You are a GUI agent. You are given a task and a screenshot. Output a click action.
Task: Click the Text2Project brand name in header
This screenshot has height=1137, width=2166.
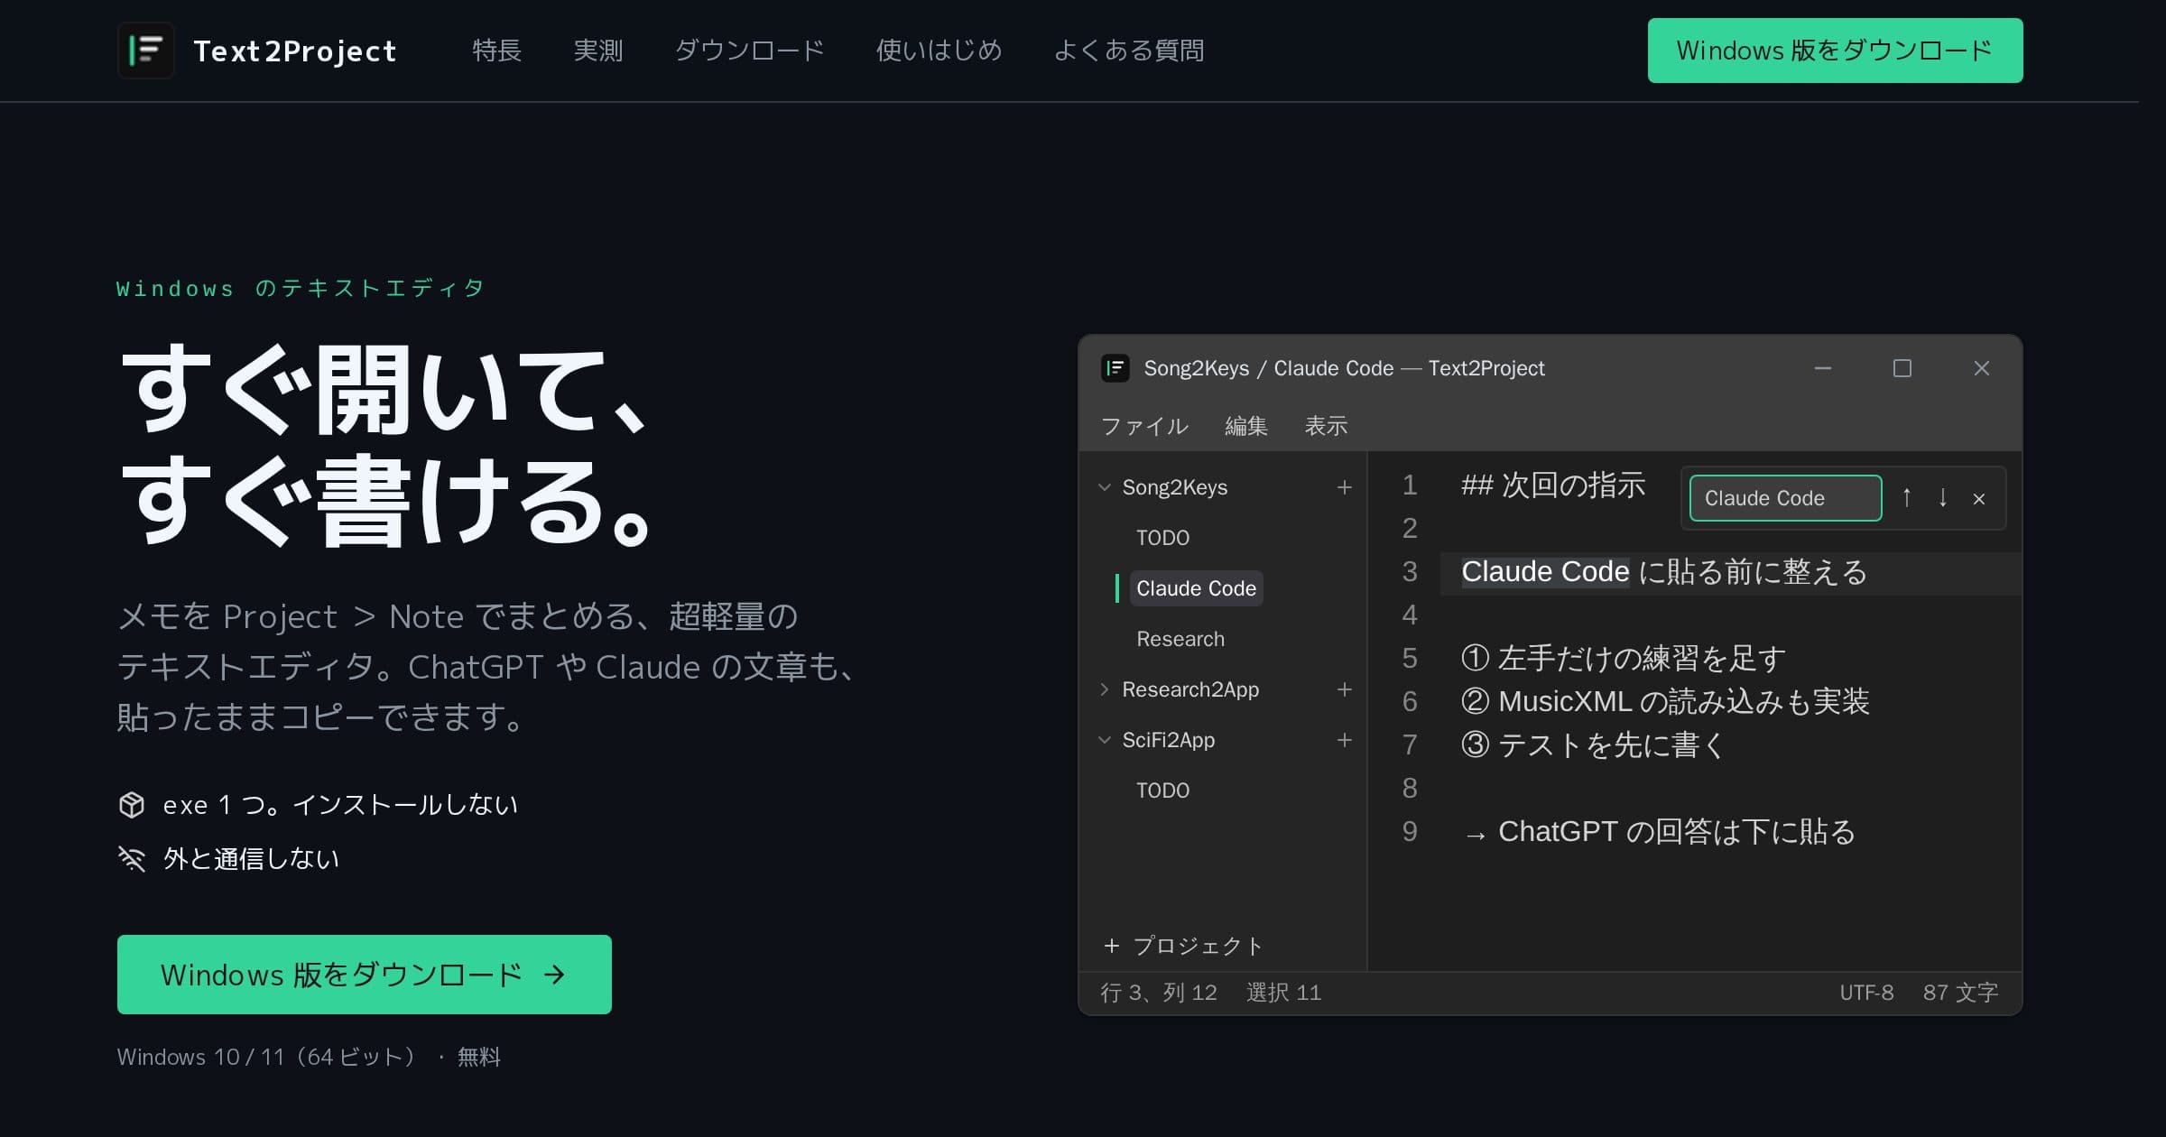[295, 51]
